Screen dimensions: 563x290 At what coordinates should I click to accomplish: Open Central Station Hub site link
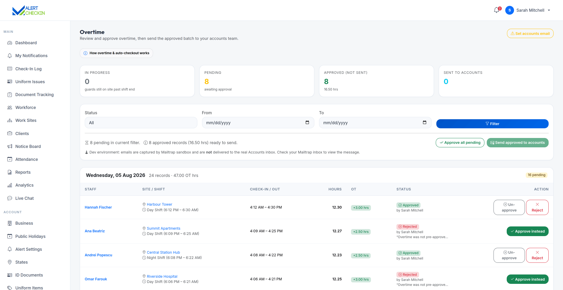pyautogui.click(x=163, y=253)
